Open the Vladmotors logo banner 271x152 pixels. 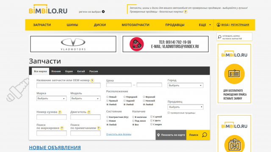73,44
